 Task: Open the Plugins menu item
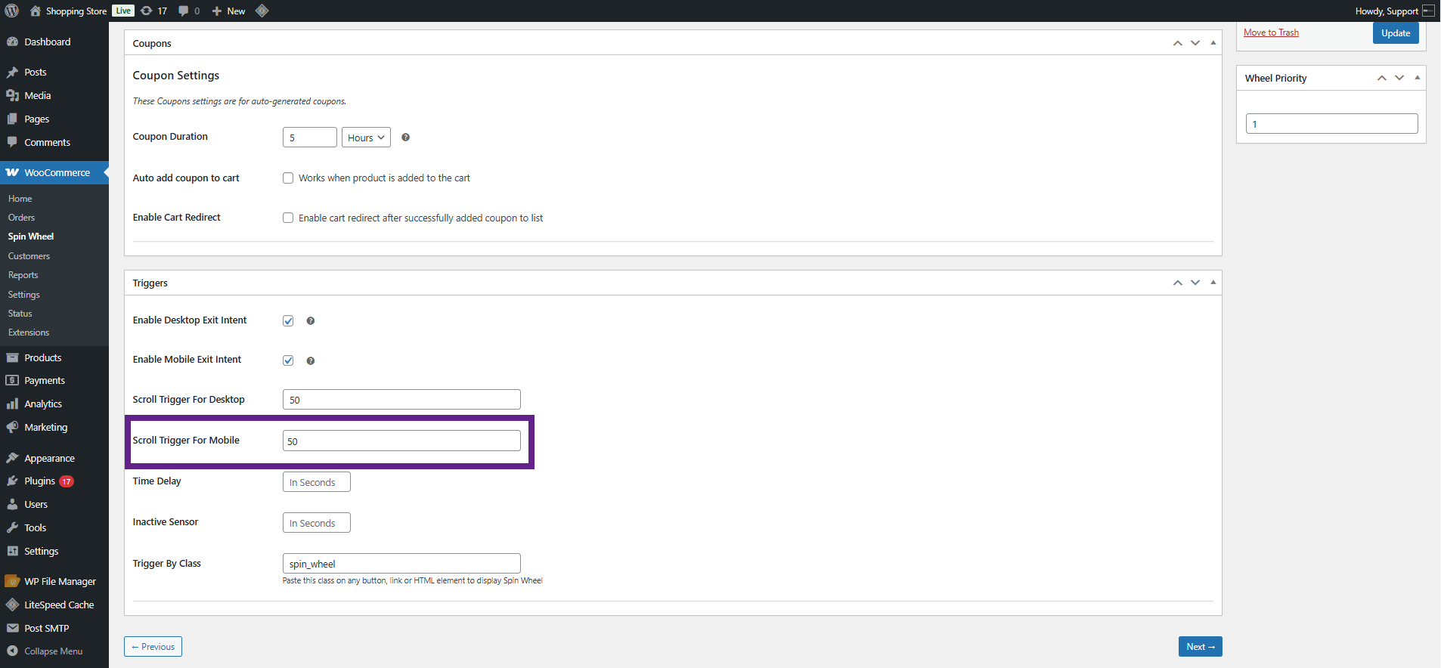(39, 481)
